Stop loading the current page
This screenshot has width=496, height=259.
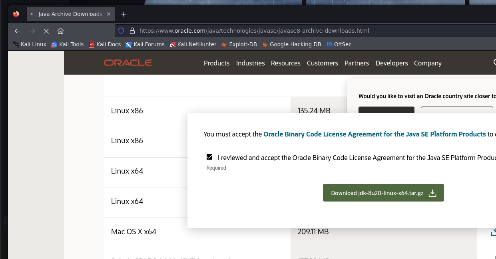tap(46, 31)
